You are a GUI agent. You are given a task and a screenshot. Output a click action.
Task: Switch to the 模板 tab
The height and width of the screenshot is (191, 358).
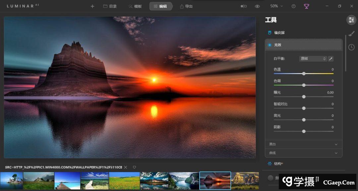135,6
